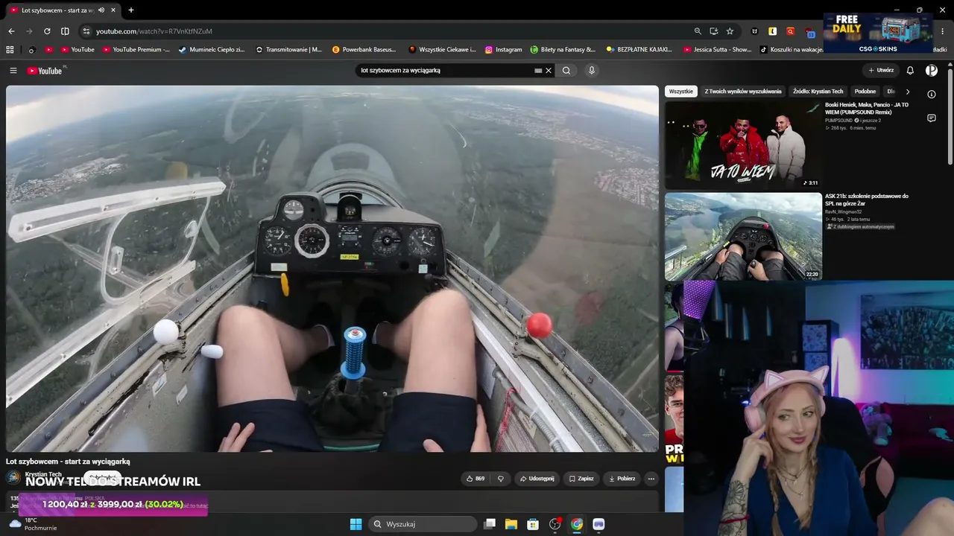Click the taskbar 'Wyszukaj' search box
Screen dimensions: 954x536
tap(423, 524)
